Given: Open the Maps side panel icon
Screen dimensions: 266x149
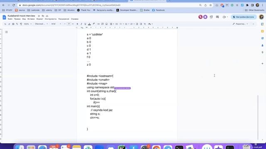Looking at the screenshot, I should click(262, 53).
